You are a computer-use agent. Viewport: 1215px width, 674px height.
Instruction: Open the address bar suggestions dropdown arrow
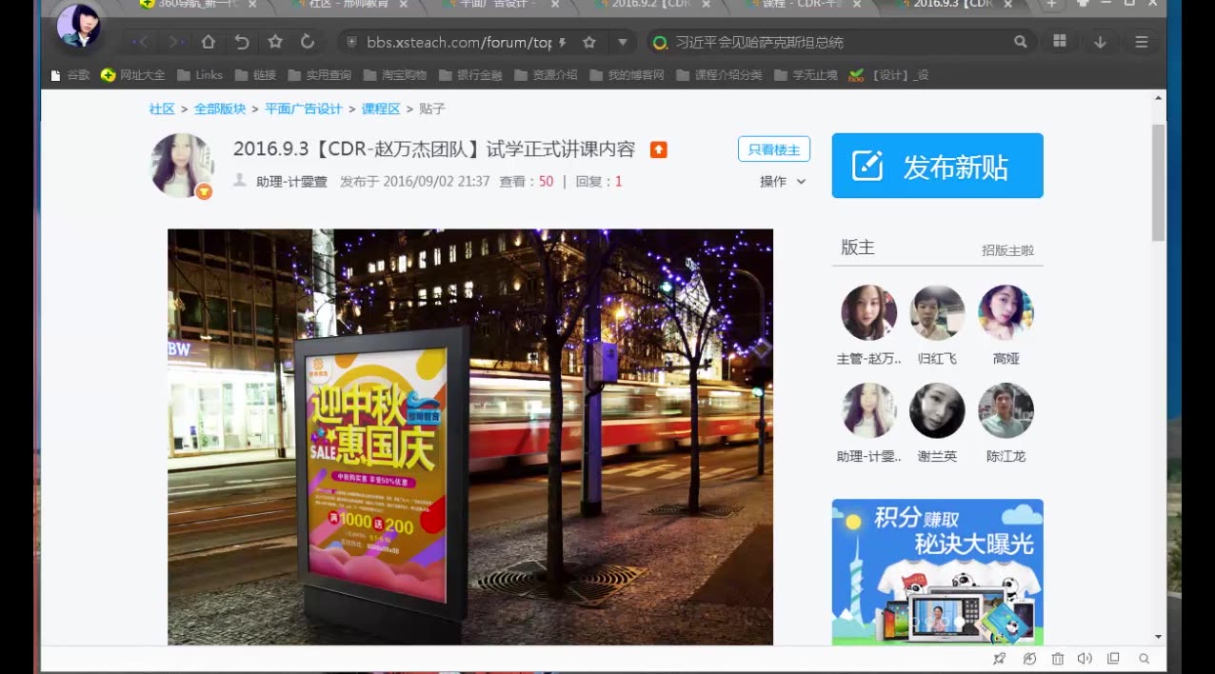tap(622, 42)
